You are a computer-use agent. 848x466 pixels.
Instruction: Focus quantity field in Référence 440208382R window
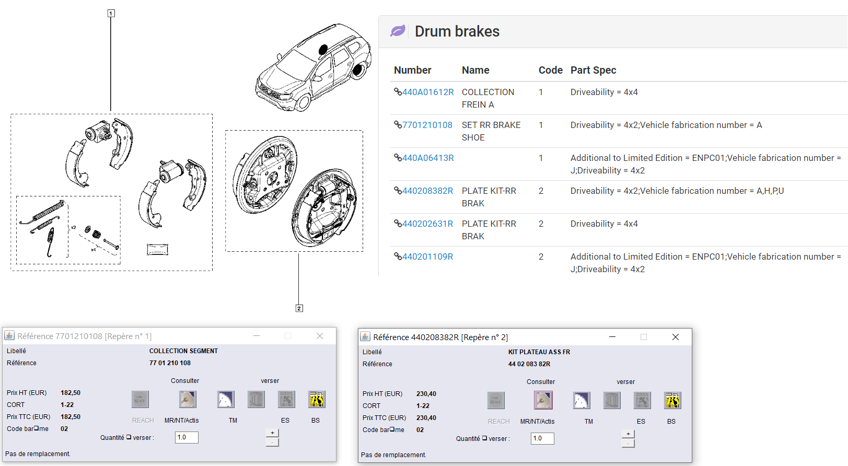[x=542, y=438]
